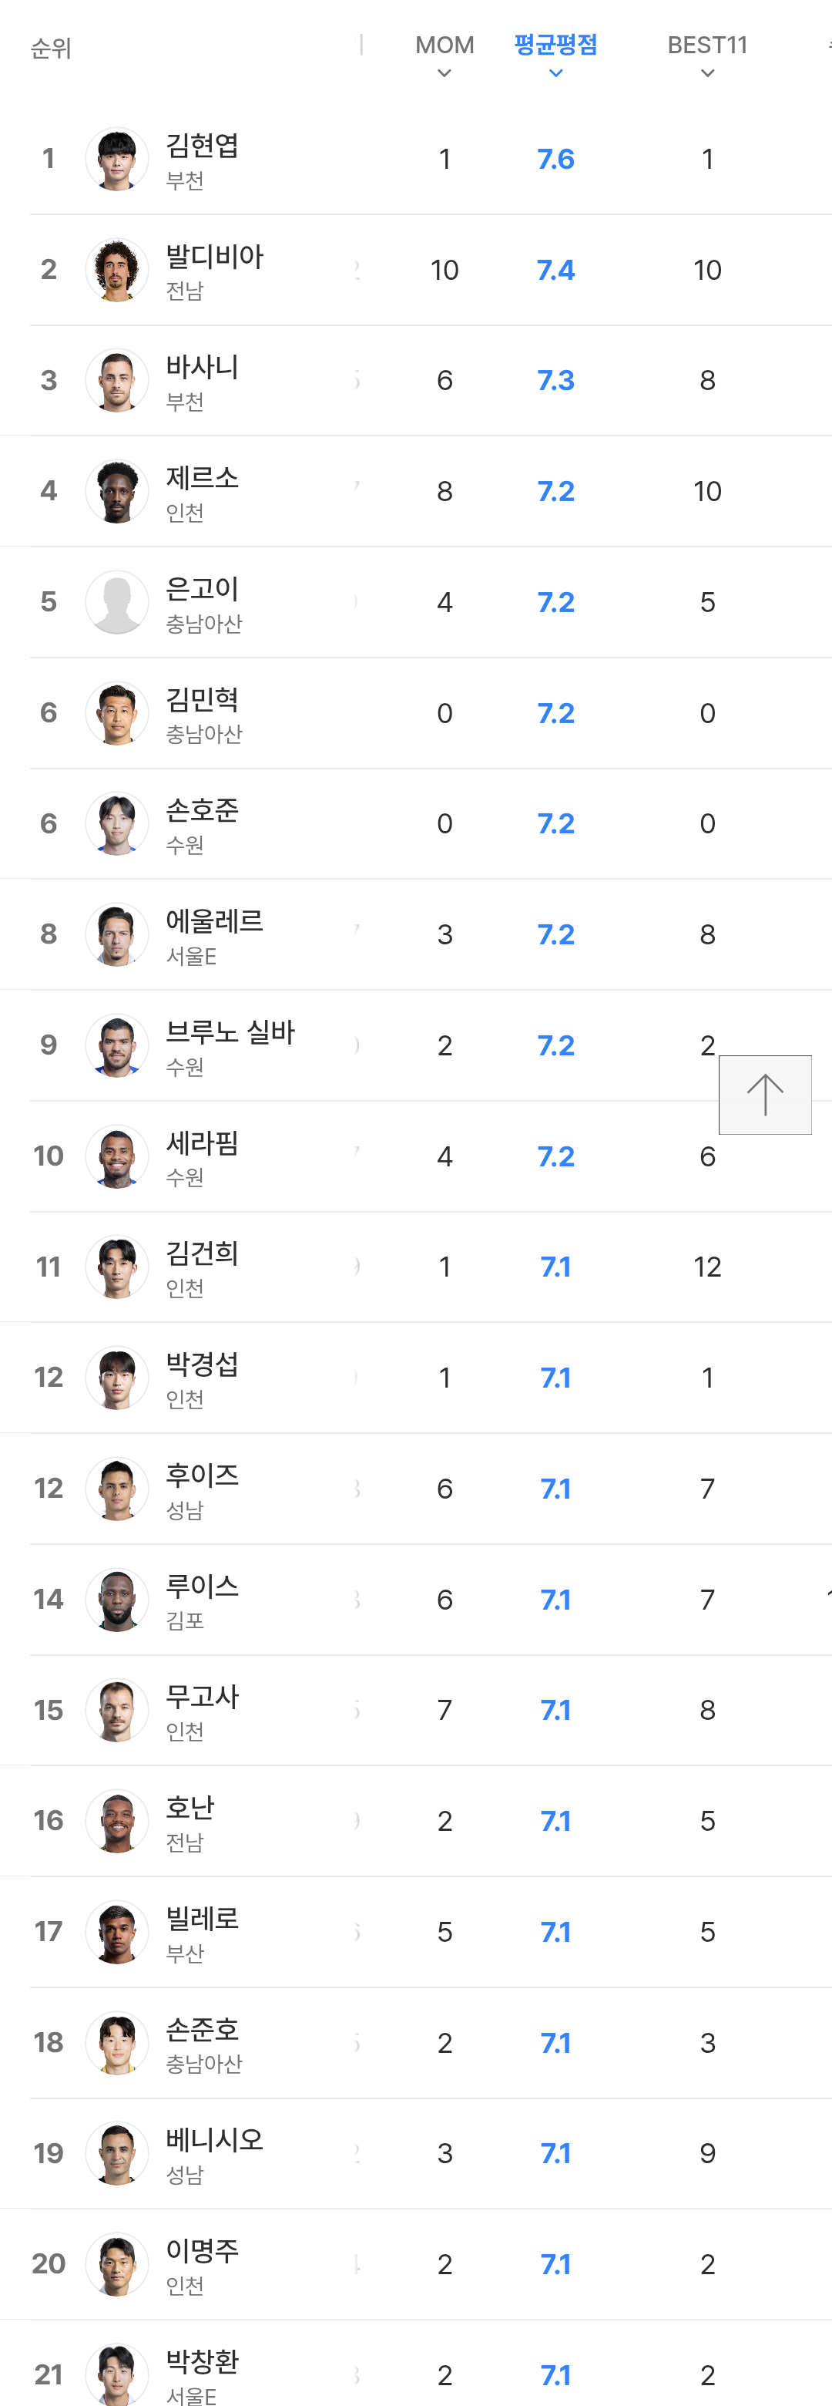Click the blank placeholder avatar for 은고이
The height and width of the screenshot is (2406, 832).
tap(117, 601)
